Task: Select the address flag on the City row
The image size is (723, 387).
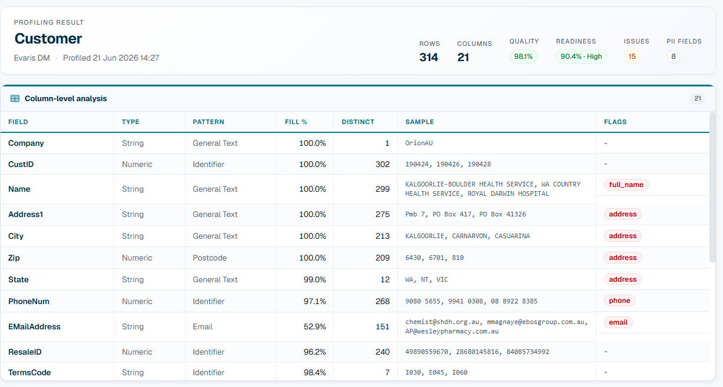Action: (623, 236)
